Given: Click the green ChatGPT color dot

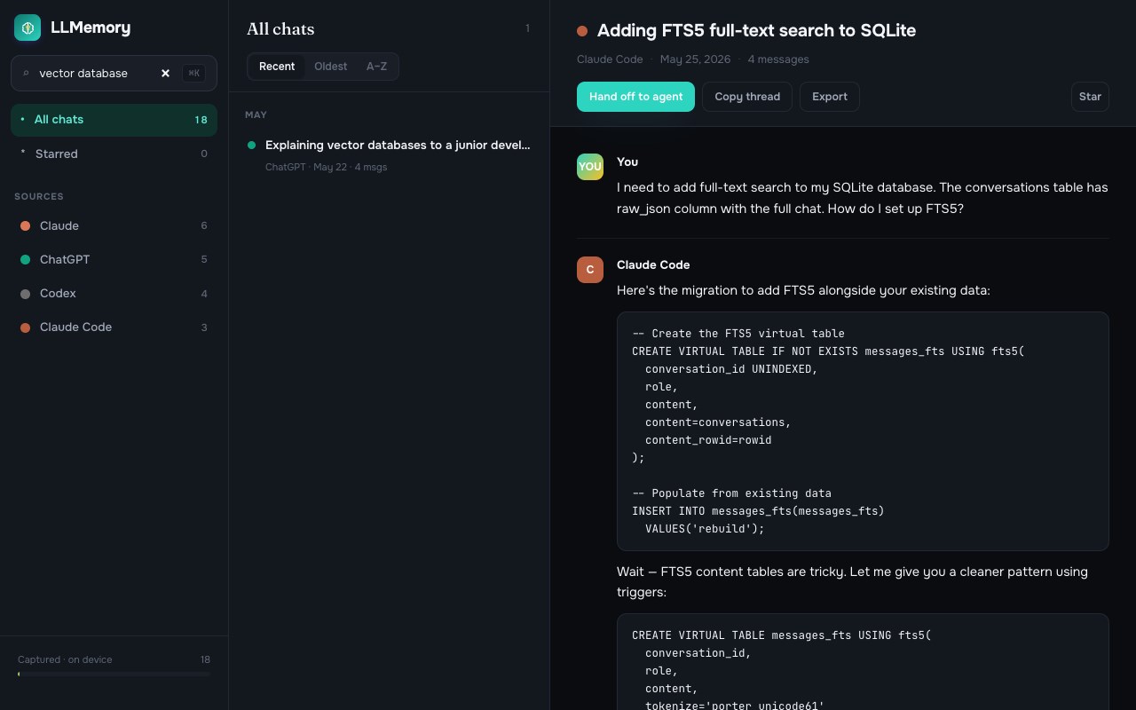Looking at the screenshot, I should click(25, 259).
